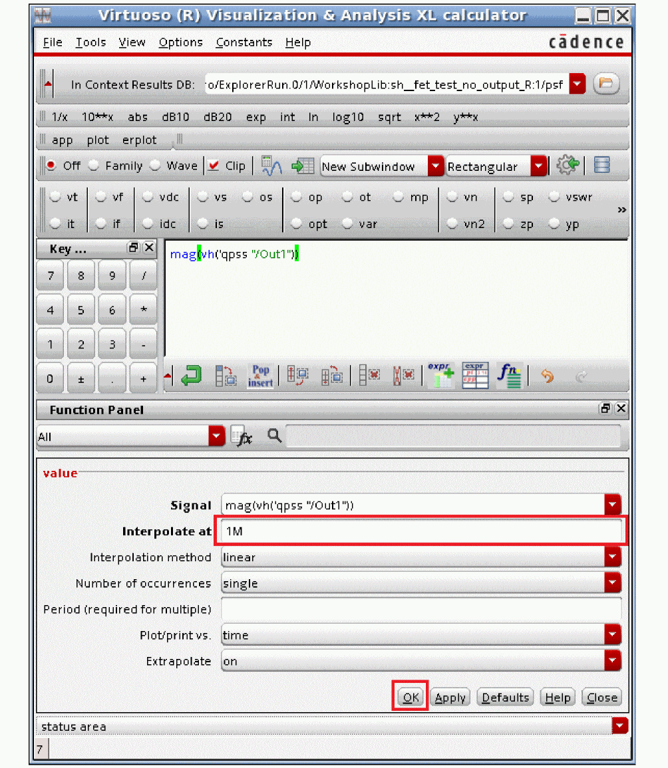Select the Wave radio button

click(155, 166)
